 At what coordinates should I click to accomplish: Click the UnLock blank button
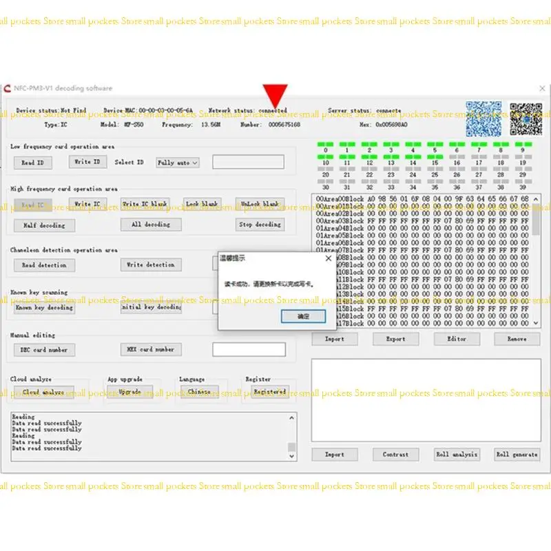[260, 204]
